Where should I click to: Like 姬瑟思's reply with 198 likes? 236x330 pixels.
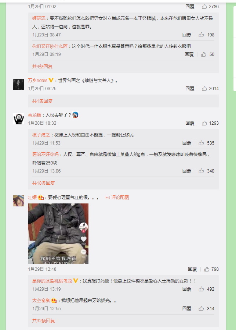(201, 35)
